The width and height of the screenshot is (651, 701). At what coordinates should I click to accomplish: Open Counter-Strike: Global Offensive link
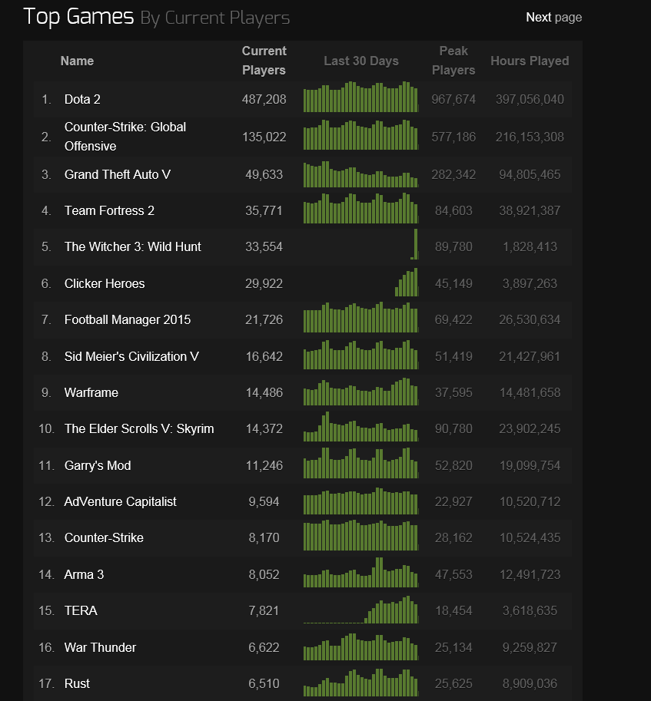click(x=125, y=137)
